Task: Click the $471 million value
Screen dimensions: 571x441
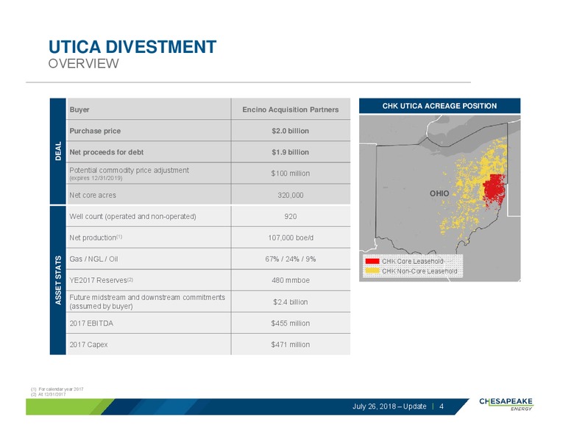Action: (290, 345)
